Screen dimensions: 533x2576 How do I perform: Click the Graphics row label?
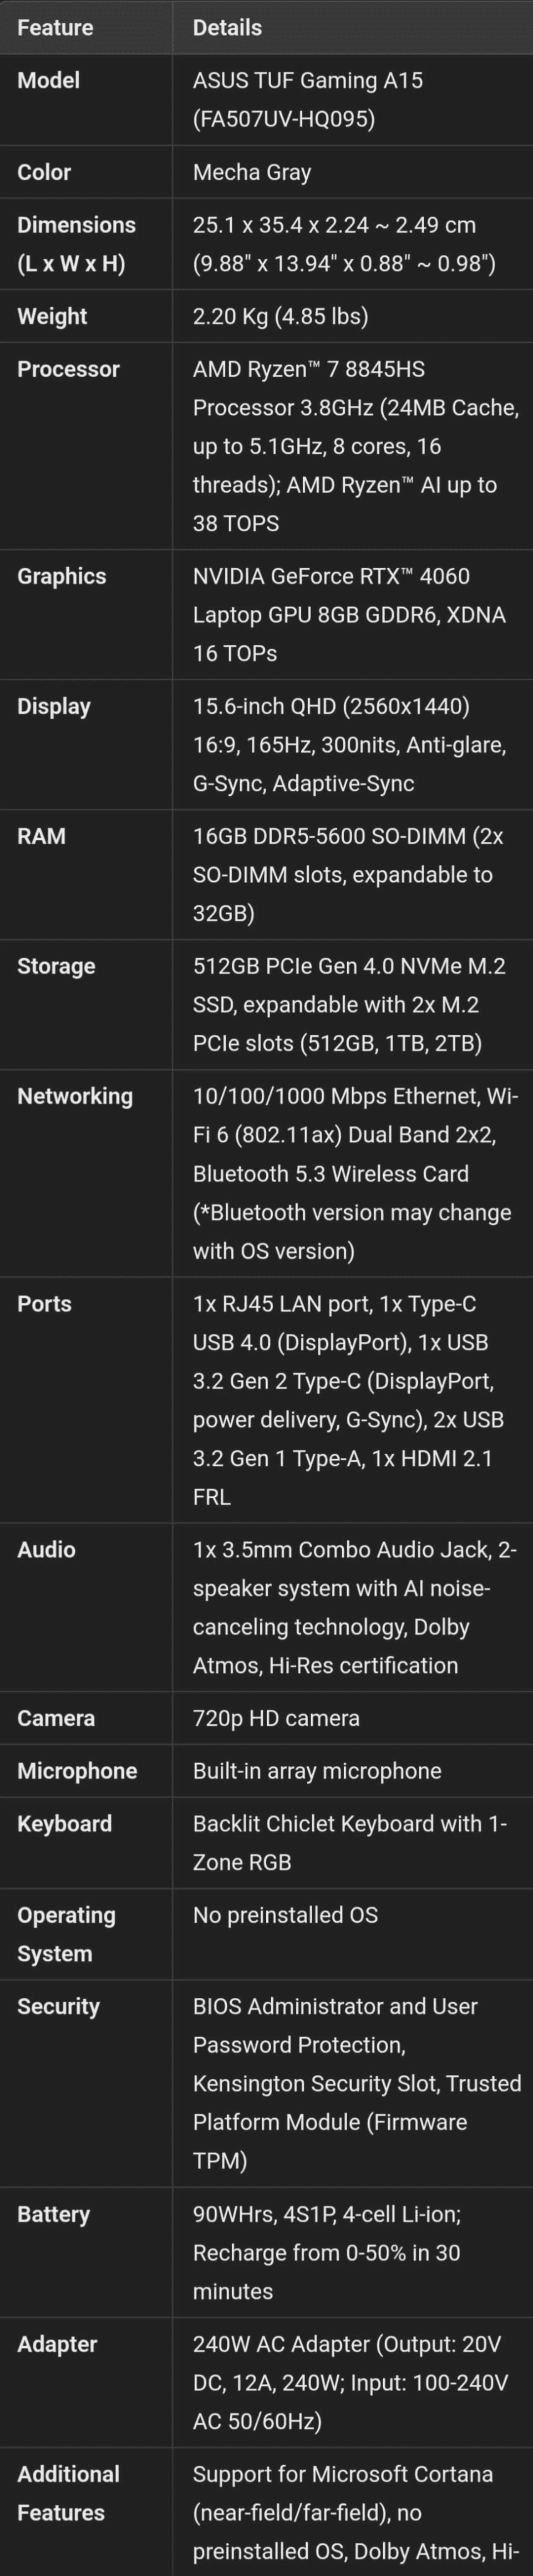61,576
